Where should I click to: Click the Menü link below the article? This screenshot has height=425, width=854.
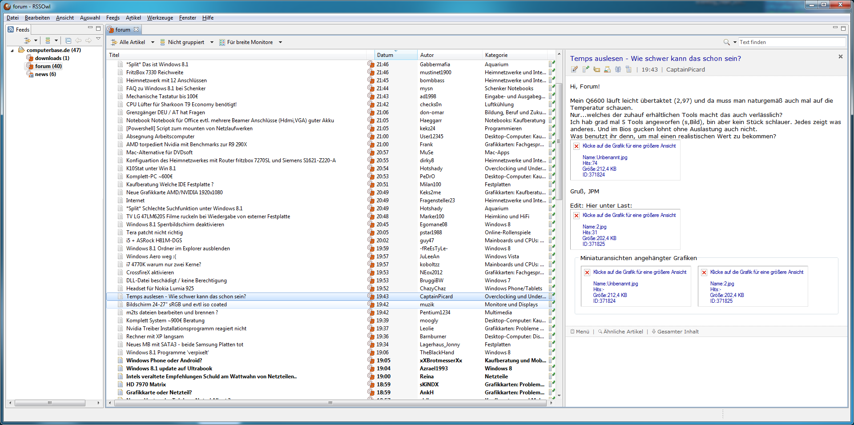click(x=580, y=332)
